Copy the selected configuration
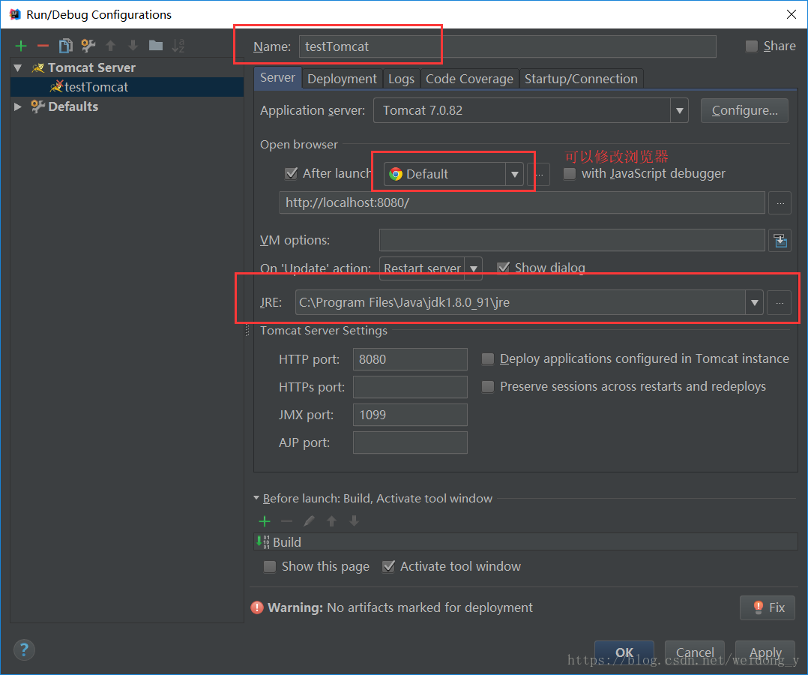Image resolution: width=808 pixels, height=675 pixels. click(65, 46)
